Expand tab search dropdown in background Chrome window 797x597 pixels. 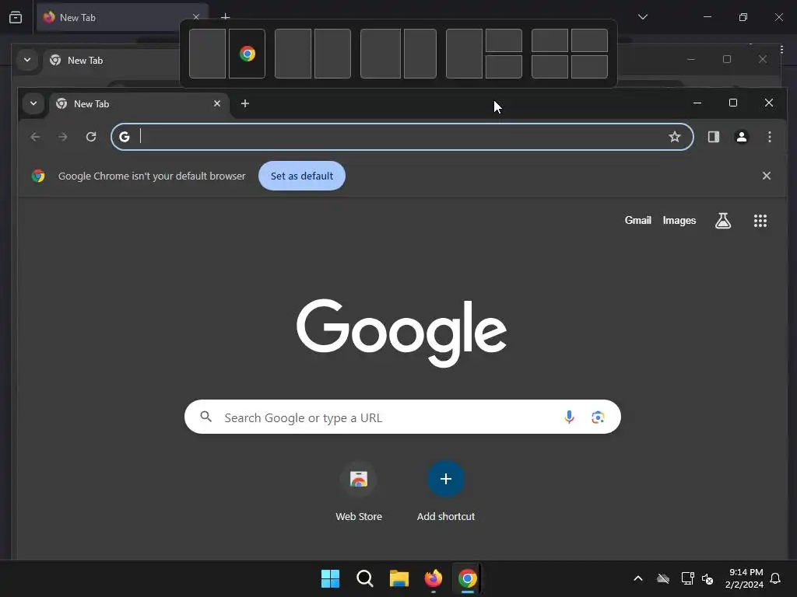(27, 60)
